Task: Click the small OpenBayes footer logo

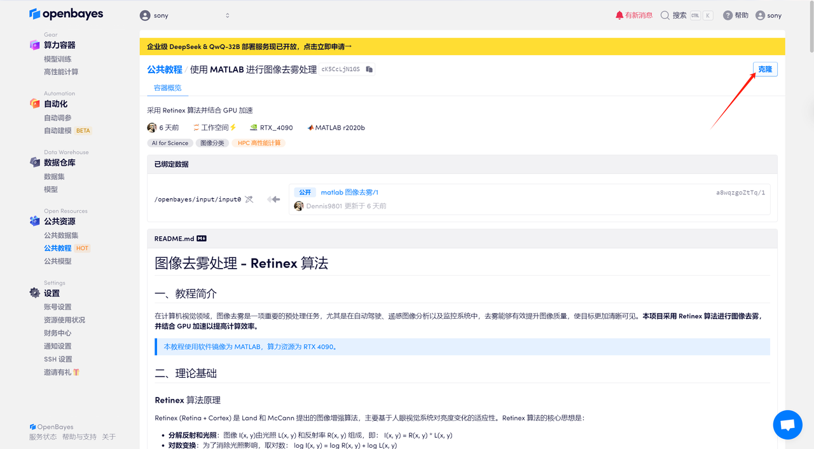Action: point(32,427)
